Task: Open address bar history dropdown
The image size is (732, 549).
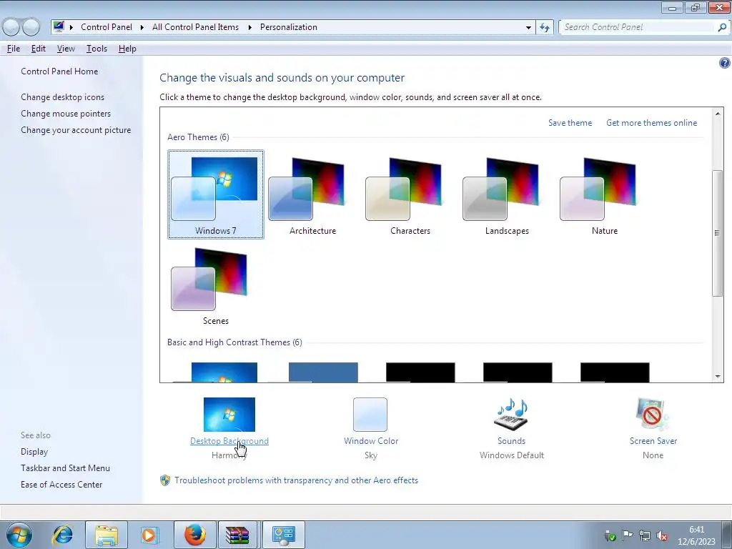Action: [x=528, y=27]
